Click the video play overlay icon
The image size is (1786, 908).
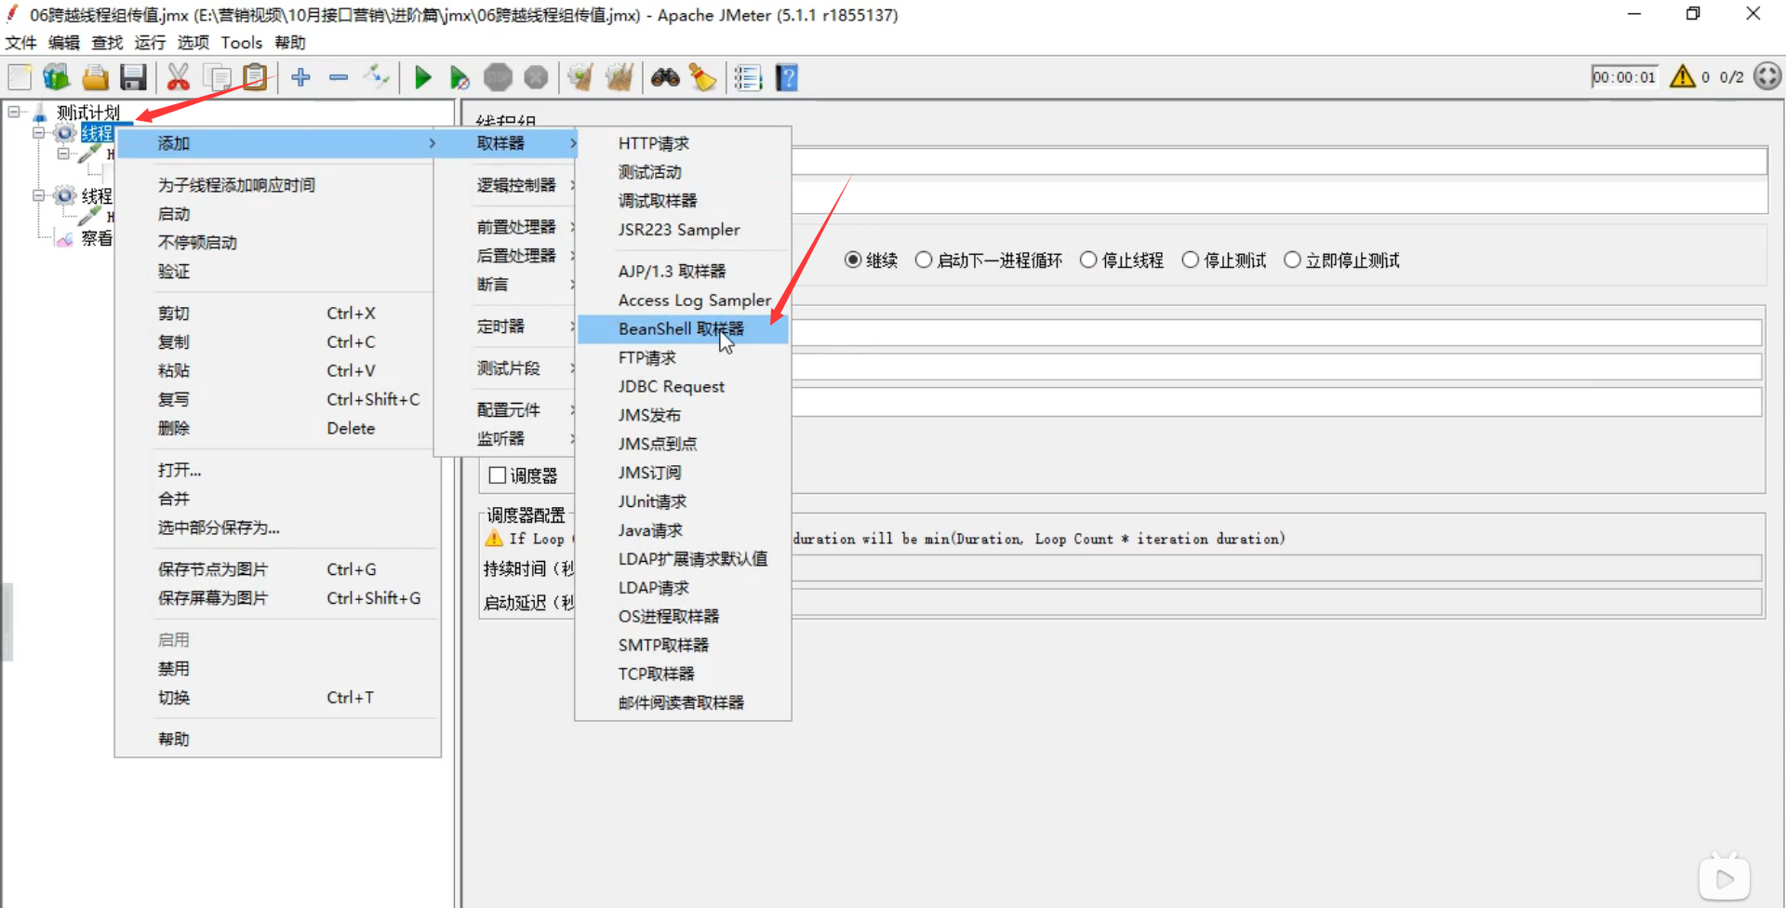click(x=1725, y=878)
